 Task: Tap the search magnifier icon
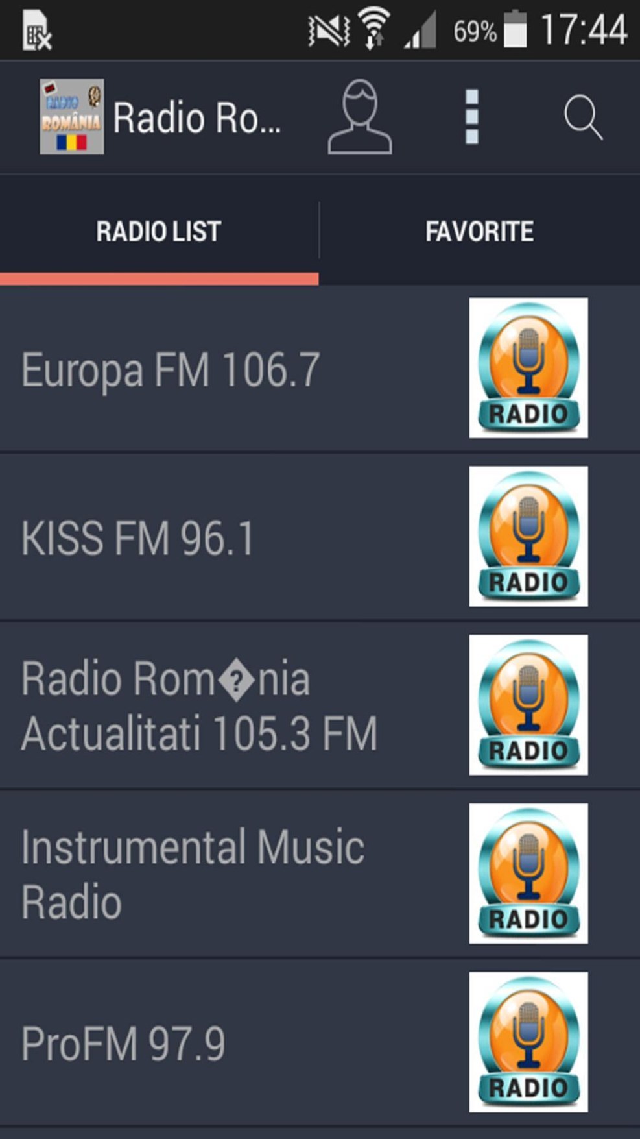point(583,117)
